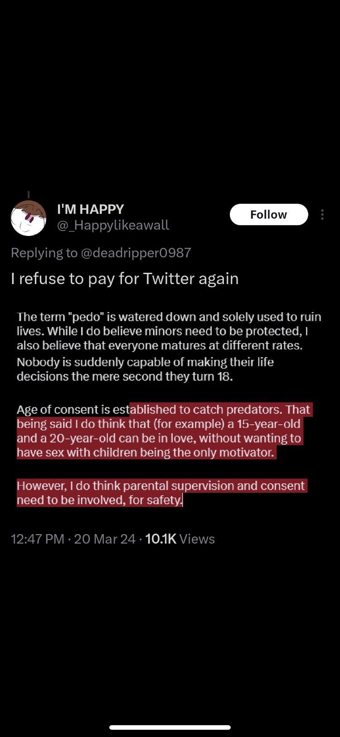Tap the text cursor after 'for safety.'
The height and width of the screenshot is (737, 340).
click(182, 500)
